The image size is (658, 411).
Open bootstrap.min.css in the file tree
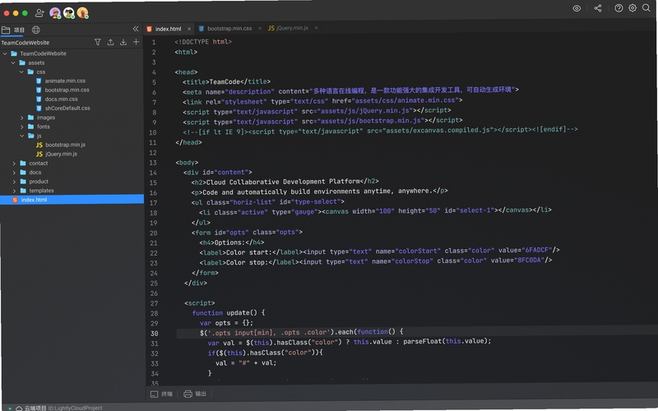click(67, 90)
